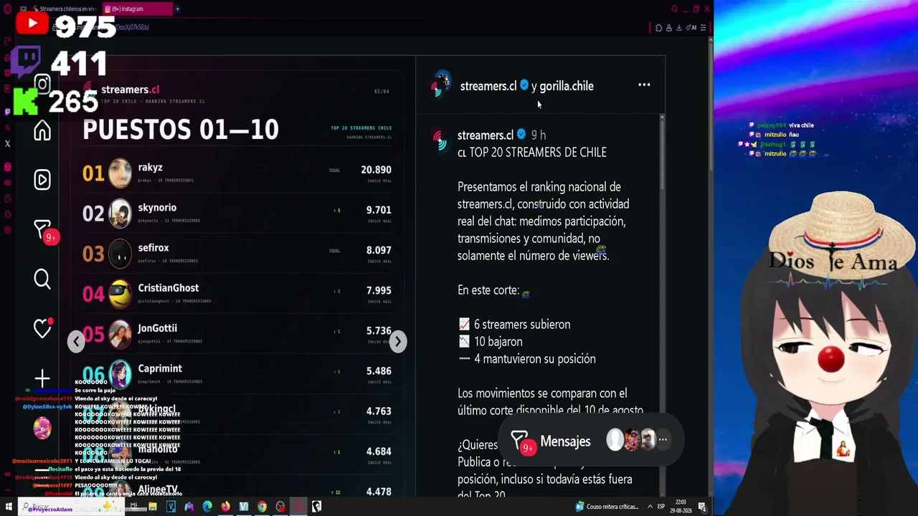Open browser easy setup menu icon
The width and height of the screenshot is (918, 516).
[703, 28]
